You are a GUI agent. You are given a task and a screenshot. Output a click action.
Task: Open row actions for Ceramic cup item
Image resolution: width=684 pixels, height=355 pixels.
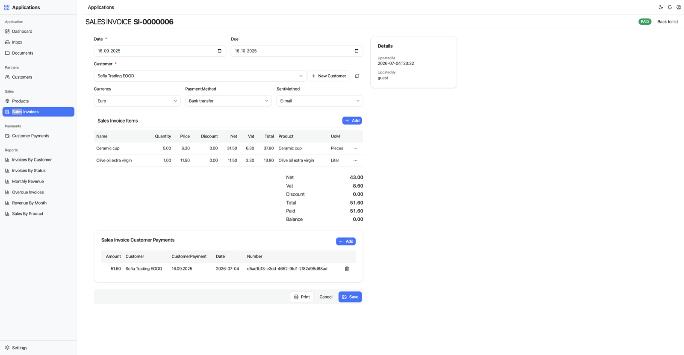pyautogui.click(x=355, y=148)
